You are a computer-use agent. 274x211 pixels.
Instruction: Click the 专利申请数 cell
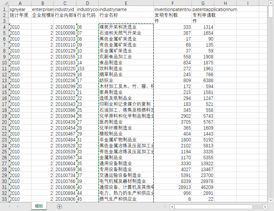click(x=203, y=15)
